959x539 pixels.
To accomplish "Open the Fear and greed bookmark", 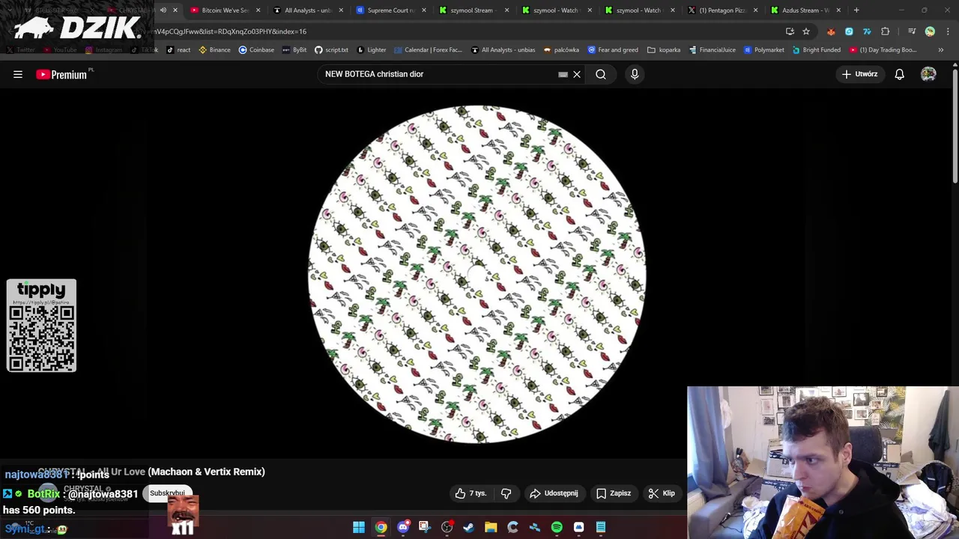I will pos(613,50).
